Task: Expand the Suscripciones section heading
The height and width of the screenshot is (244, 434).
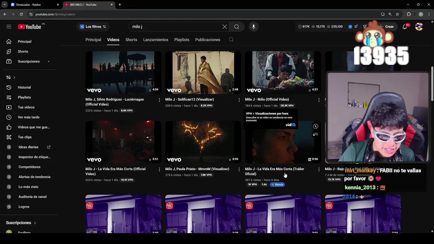Action: click(21, 223)
